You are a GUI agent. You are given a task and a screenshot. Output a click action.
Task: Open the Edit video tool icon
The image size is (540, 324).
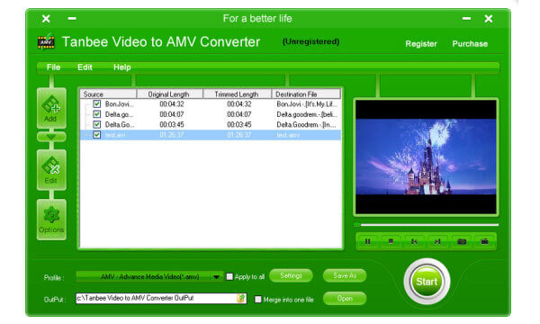coord(51,170)
